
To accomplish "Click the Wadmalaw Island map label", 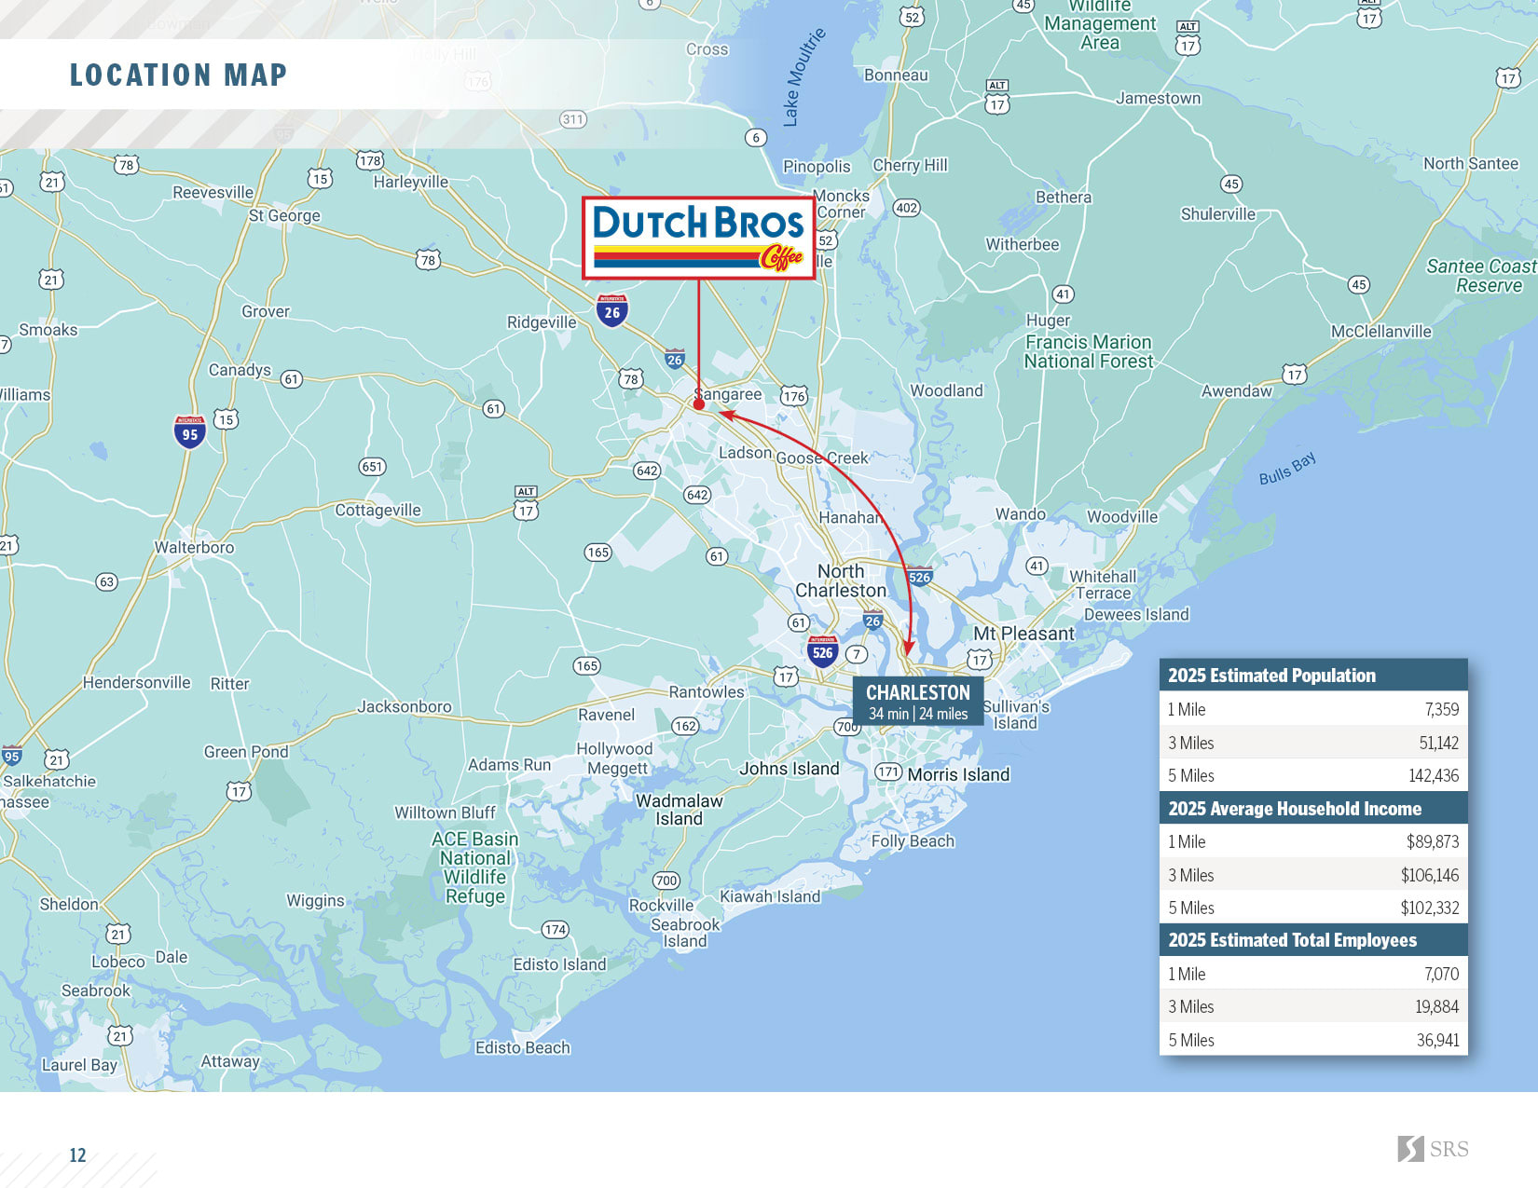I will pos(679,810).
